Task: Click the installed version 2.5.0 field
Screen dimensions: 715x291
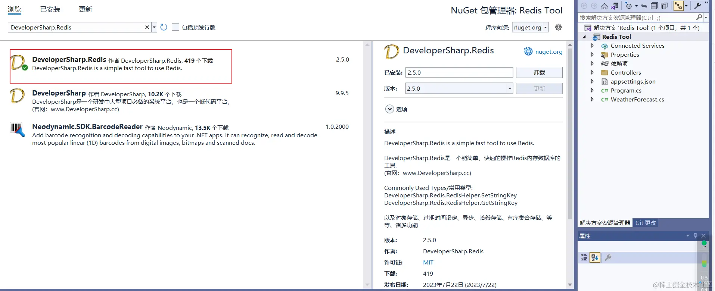Action: (x=459, y=72)
